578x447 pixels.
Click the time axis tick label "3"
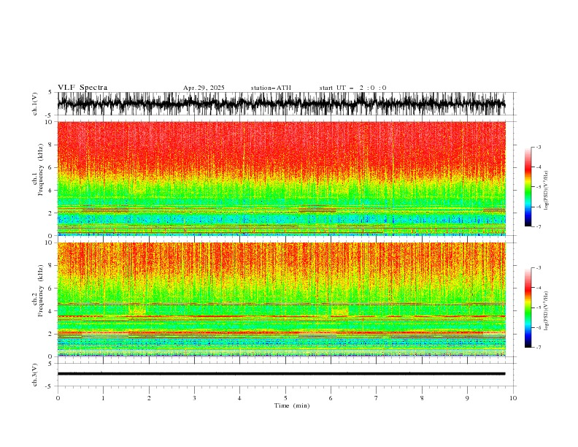[x=194, y=398]
